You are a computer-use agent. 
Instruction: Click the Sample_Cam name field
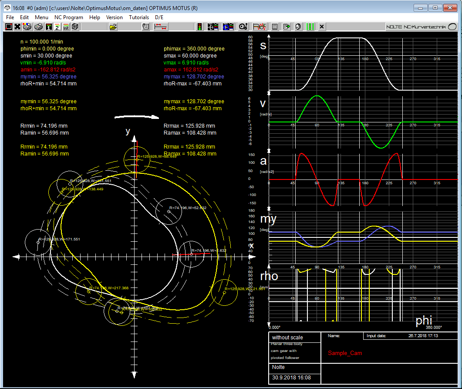(x=344, y=353)
